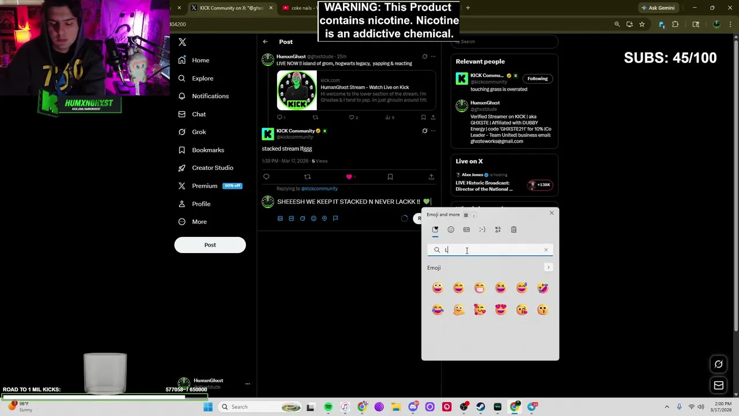Viewport: 739px width, 416px height.
Task: Open more options on the HumxnGhxst quoted post
Action: tap(433, 57)
